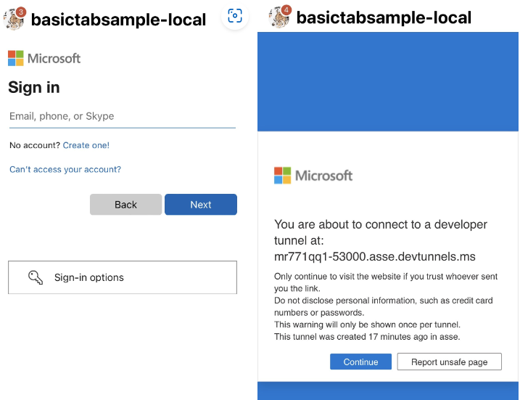The width and height of the screenshot is (520, 400).
Task: Click the left 'basicTabSample-local' title
Action: coord(118,20)
